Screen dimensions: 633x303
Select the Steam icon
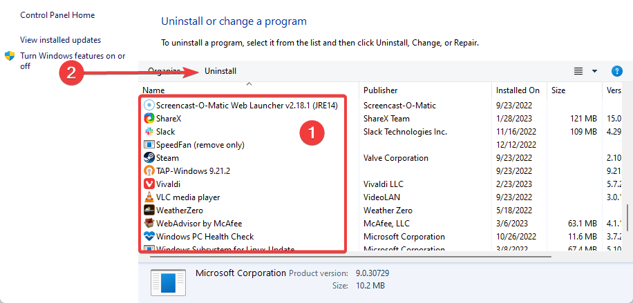[x=149, y=158]
